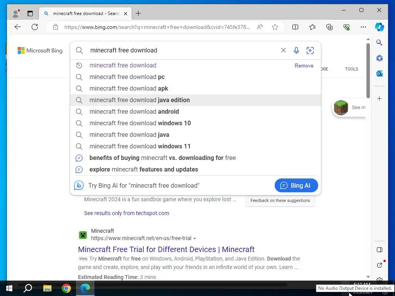This screenshot has height=296, width=395.
Task: Open See results only from techspot.com
Action: tap(127, 213)
